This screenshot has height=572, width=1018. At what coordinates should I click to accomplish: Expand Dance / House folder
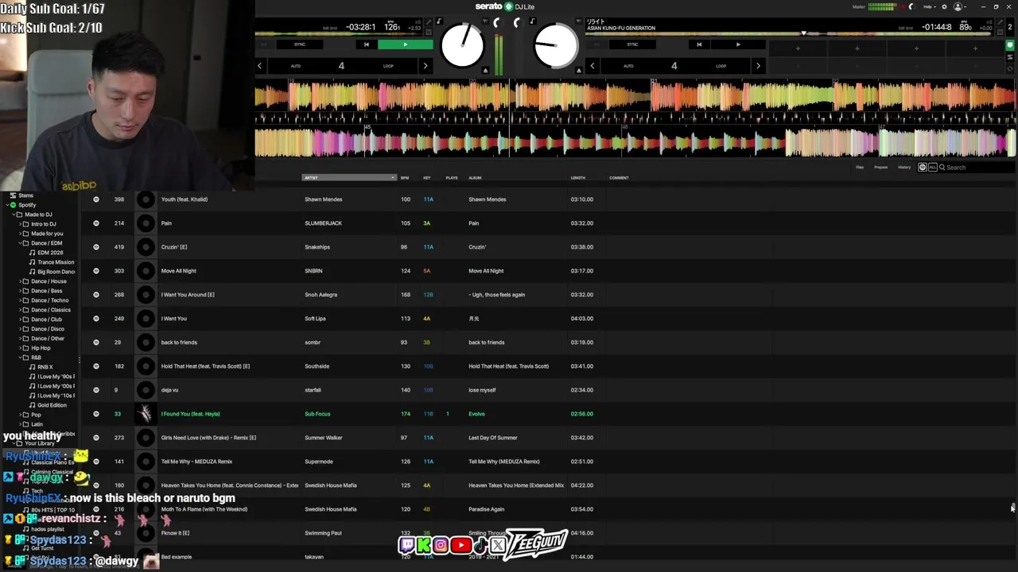pos(21,281)
